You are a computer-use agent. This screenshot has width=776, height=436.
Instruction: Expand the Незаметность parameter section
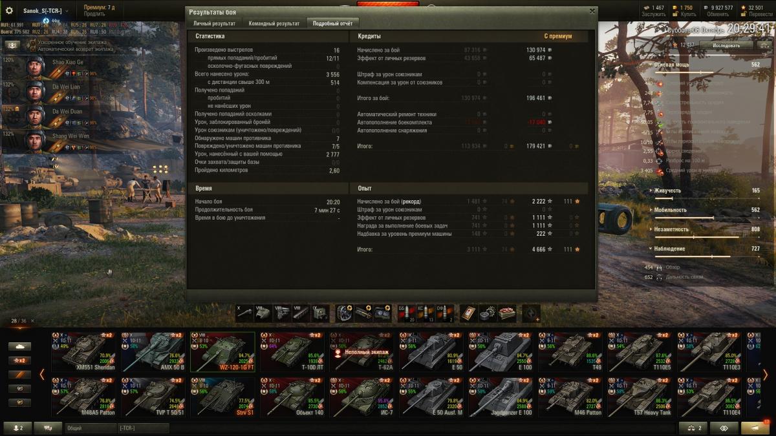click(650, 229)
